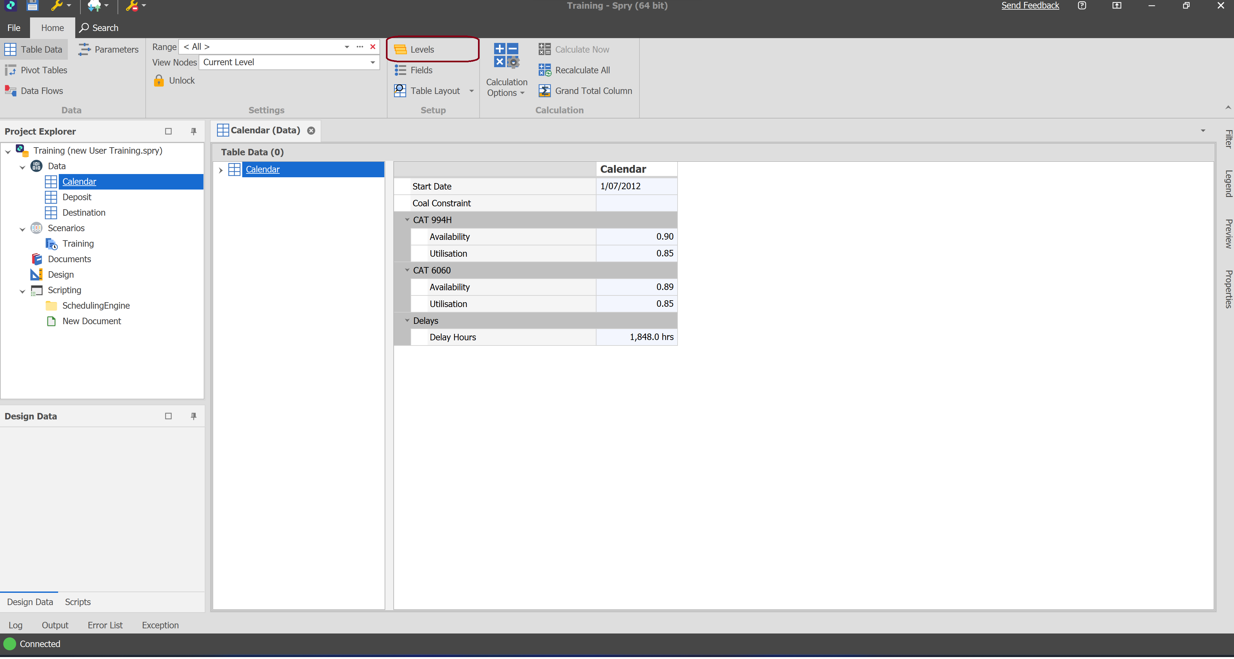The image size is (1234, 659).
Task: Open the View Nodes dropdown
Action: (x=373, y=62)
